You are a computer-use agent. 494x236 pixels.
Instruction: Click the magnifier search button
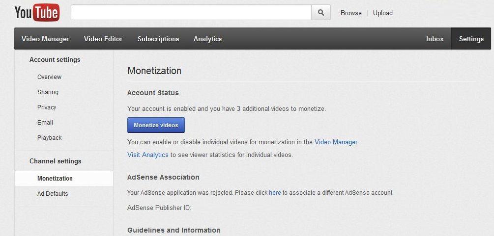point(320,12)
